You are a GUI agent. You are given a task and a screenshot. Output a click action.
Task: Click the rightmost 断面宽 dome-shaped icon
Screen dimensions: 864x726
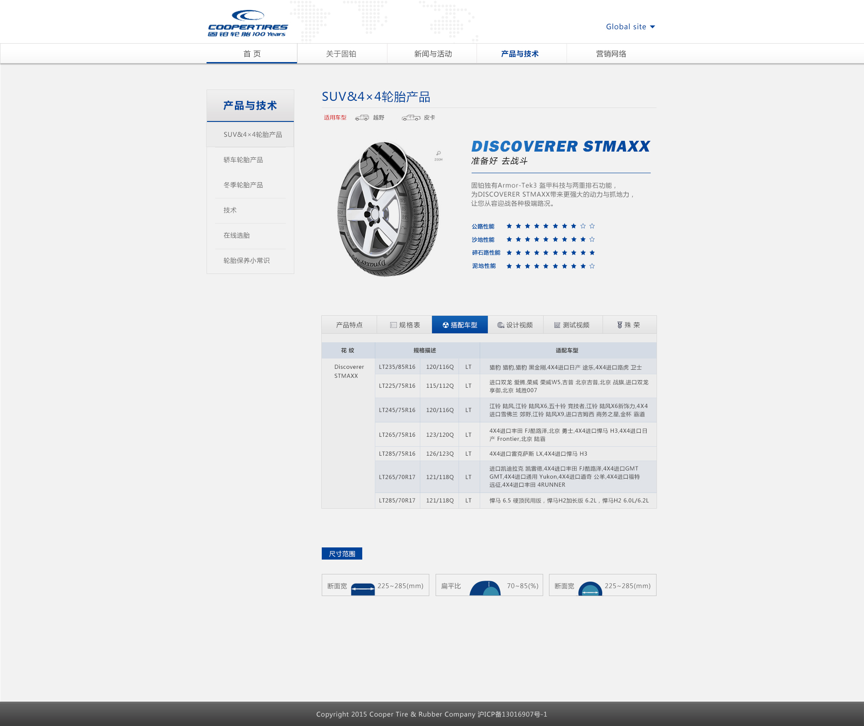tap(590, 588)
